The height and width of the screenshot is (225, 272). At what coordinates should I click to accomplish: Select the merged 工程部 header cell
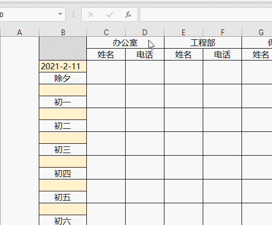click(x=203, y=43)
